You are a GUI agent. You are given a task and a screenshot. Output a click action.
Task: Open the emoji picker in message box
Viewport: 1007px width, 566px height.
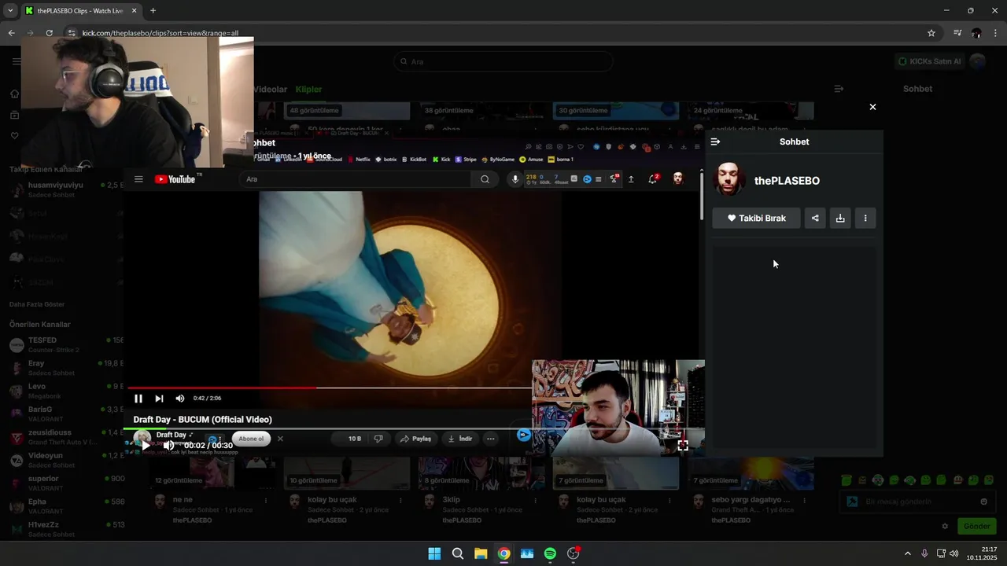(x=983, y=502)
